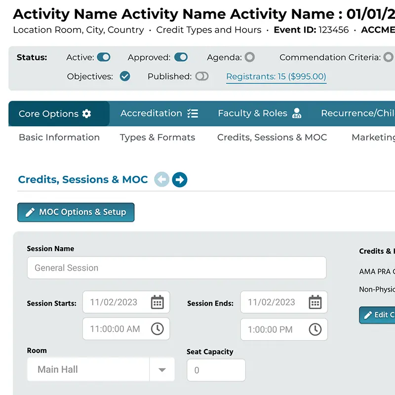This screenshot has width=395, height=395.
Task: Select the Agenda status indicator
Action: coord(250,57)
